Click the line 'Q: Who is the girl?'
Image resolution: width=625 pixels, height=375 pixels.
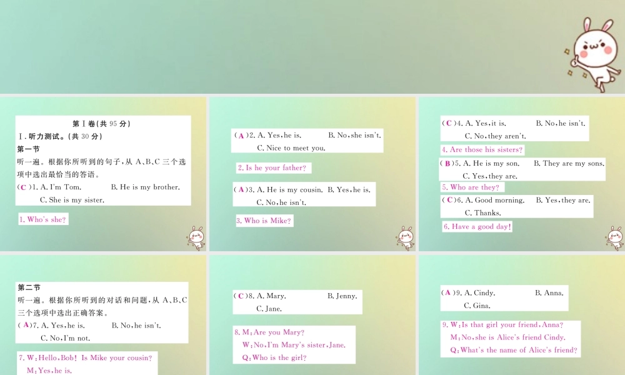click(x=274, y=357)
